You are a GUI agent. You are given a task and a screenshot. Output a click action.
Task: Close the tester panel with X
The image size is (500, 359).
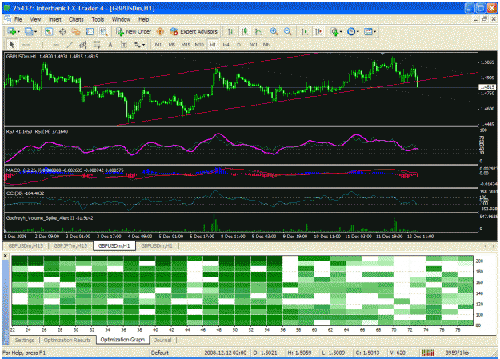[5, 256]
